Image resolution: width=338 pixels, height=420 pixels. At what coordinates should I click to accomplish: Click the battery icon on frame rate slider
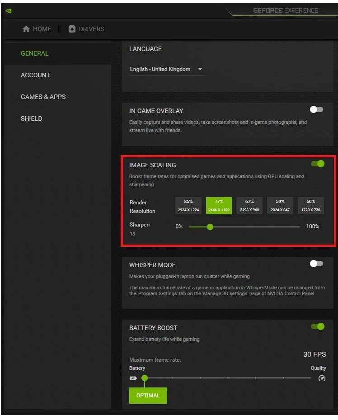click(x=133, y=378)
